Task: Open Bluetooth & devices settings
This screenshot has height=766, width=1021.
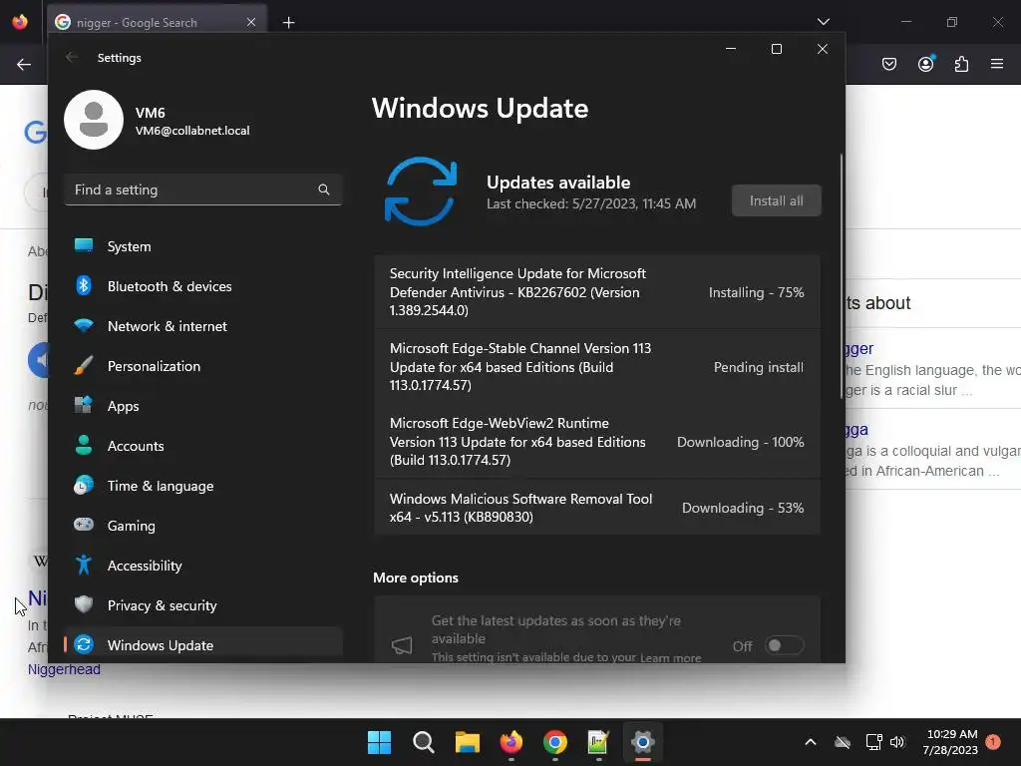Action: [203, 286]
